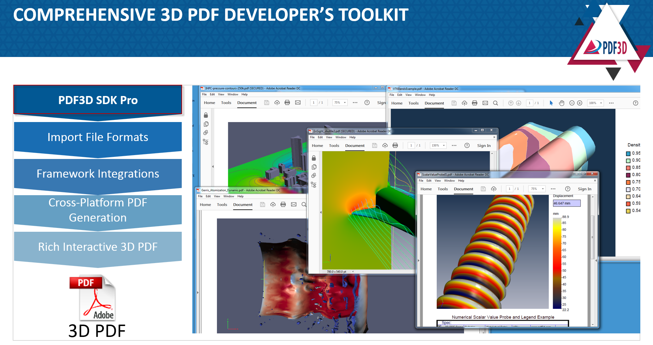
Task: Click the Adobe PDF file icon
Action: click(x=93, y=298)
